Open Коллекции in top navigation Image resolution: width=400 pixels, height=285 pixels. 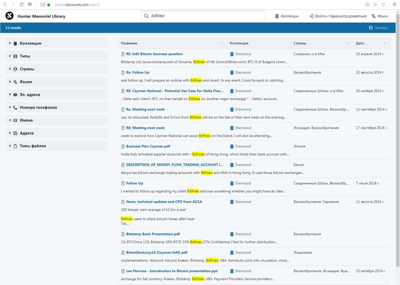click(x=287, y=16)
